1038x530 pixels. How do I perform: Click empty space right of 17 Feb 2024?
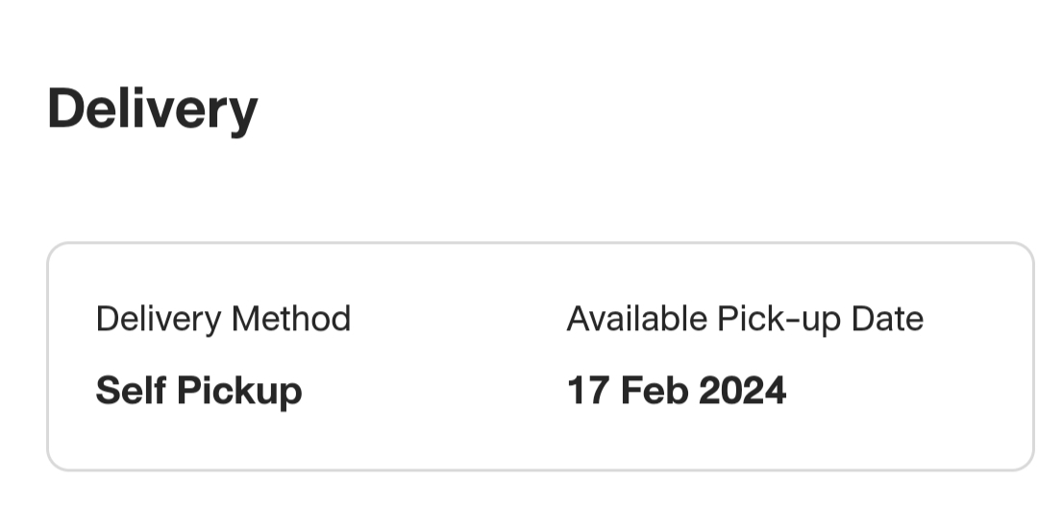click(903, 391)
